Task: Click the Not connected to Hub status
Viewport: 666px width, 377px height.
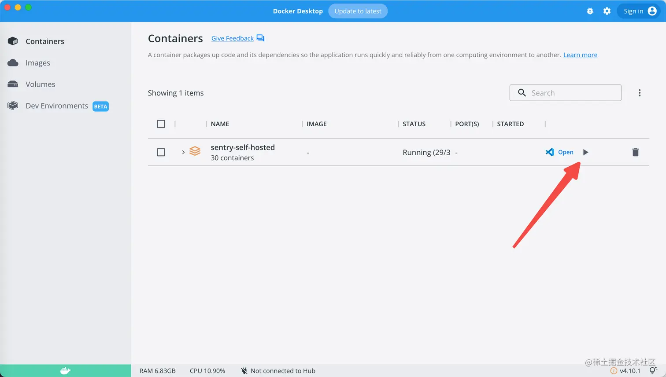Action: (x=278, y=371)
